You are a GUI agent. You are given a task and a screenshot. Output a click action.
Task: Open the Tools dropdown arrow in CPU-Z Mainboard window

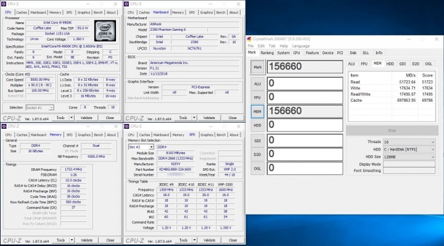194,118
